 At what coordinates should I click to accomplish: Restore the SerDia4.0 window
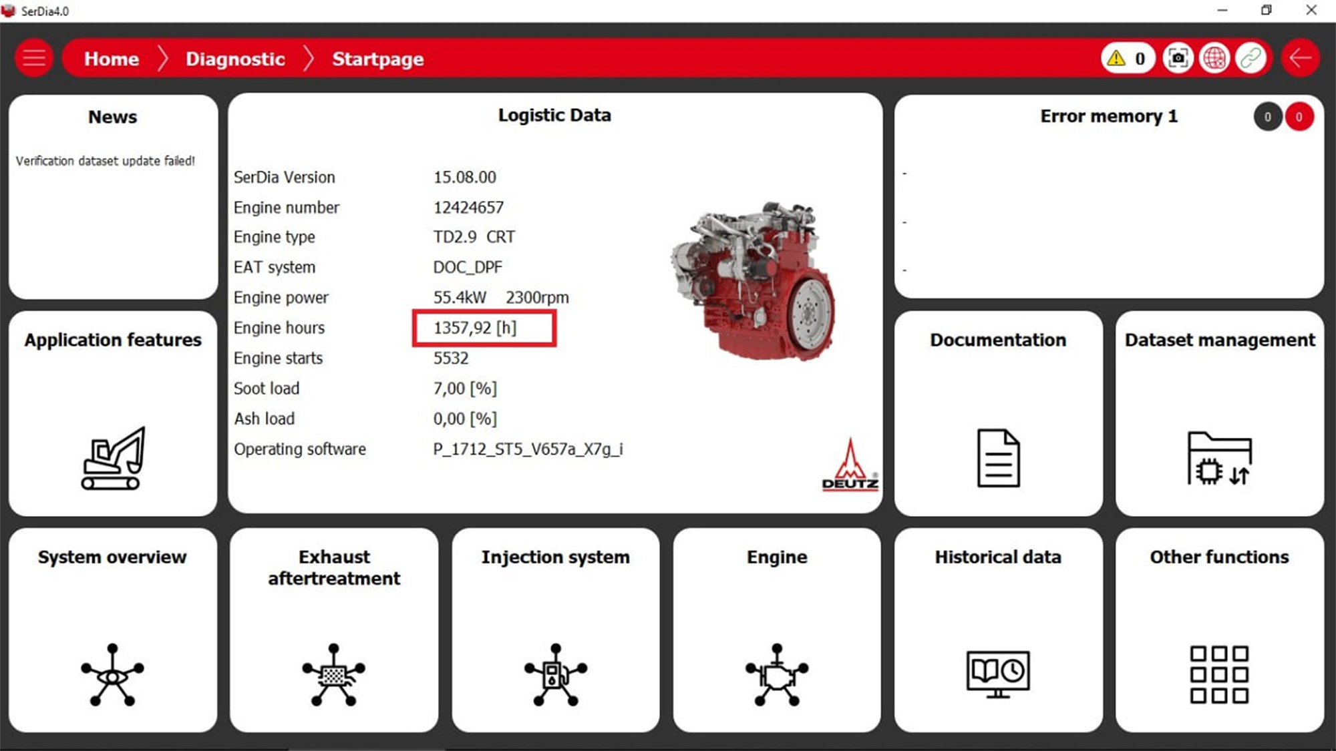pos(1266,10)
